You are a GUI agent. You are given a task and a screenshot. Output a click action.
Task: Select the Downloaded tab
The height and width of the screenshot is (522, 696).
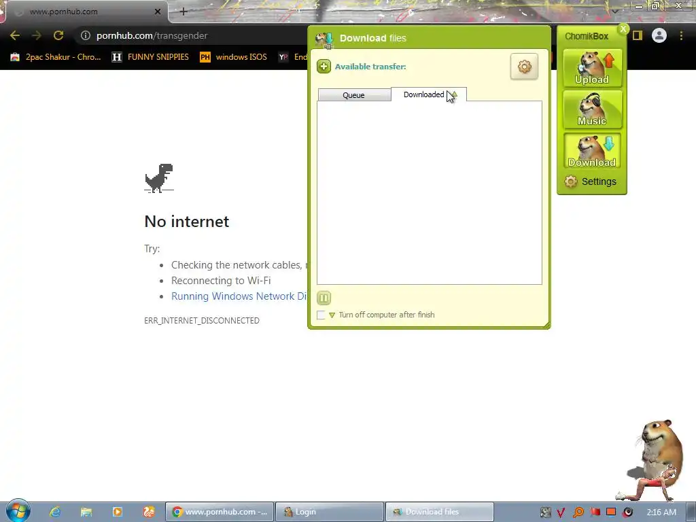tap(428, 94)
